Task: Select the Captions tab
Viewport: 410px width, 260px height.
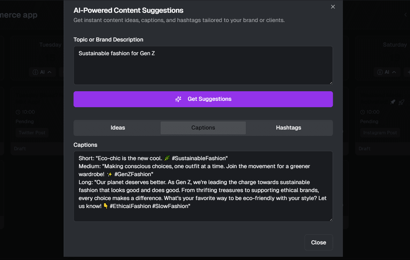Action: [203, 128]
